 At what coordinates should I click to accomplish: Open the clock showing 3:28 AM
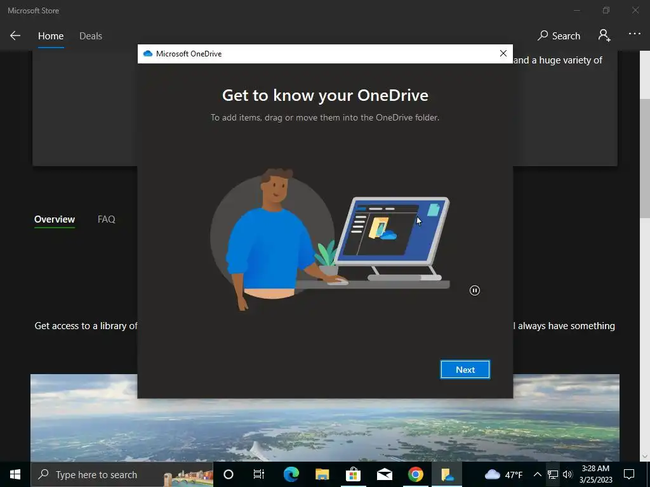(595, 474)
